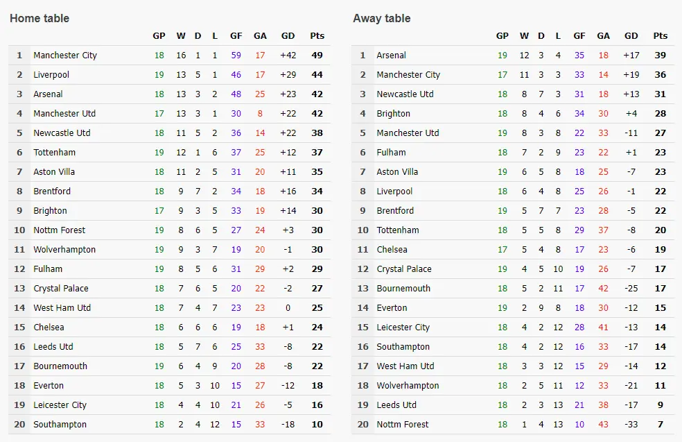
Task: Click the GP header in Home table
Action: 159,36
